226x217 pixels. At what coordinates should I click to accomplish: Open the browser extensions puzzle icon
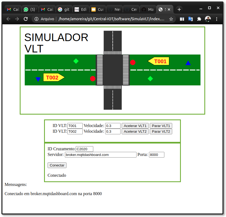click(199, 19)
